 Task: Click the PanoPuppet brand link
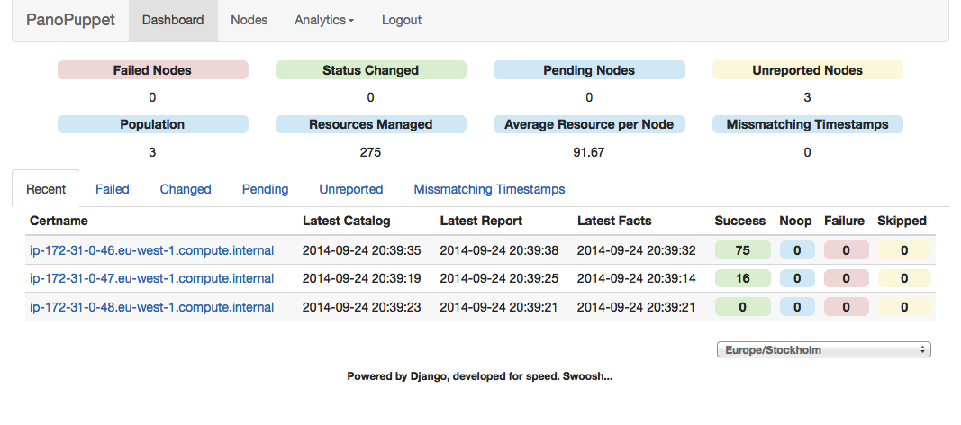(x=70, y=20)
